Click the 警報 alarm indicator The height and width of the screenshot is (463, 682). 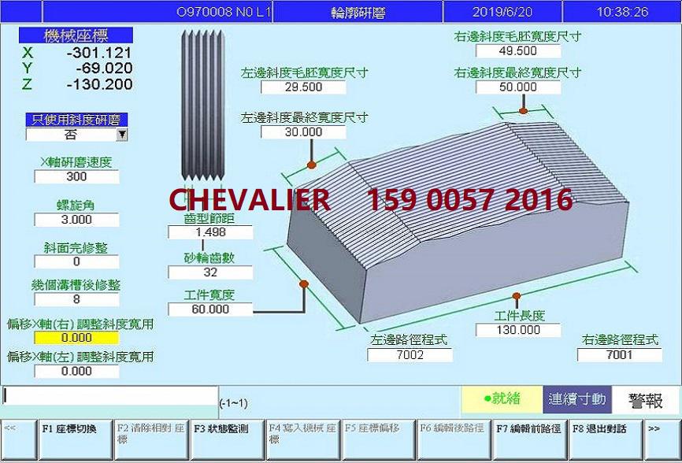tap(645, 399)
